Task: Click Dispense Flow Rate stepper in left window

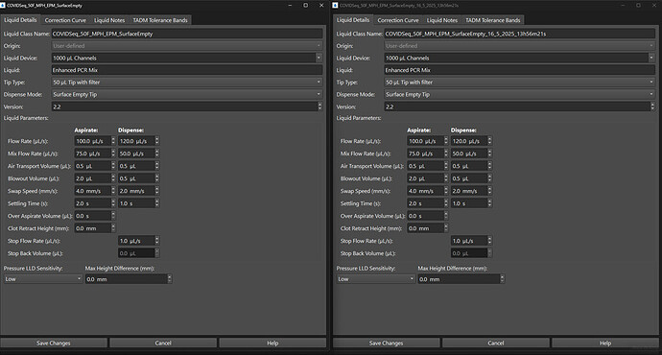Action: click(x=157, y=141)
